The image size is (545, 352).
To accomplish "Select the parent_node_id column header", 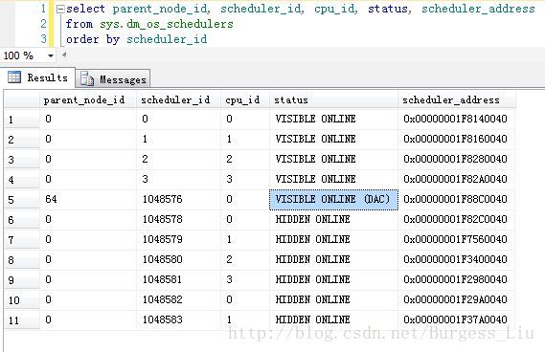I will click(x=88, y=100).
